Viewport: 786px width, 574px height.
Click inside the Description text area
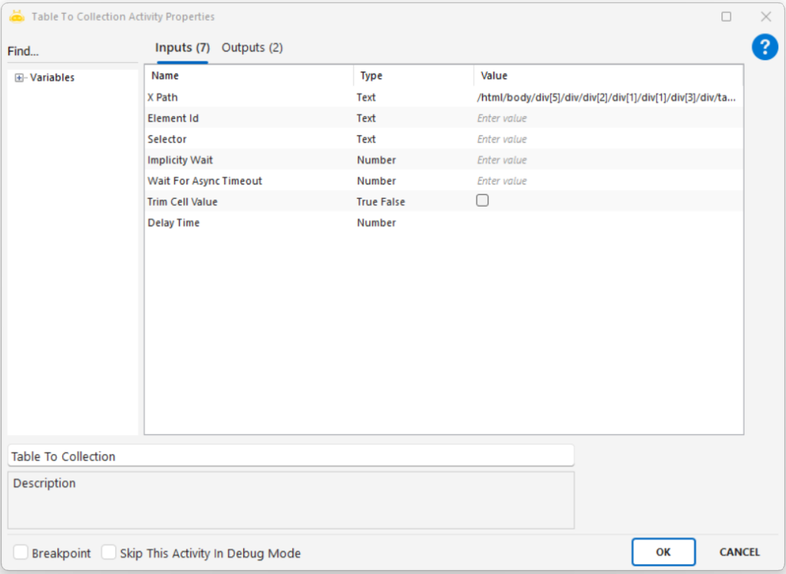click(290, 504)
